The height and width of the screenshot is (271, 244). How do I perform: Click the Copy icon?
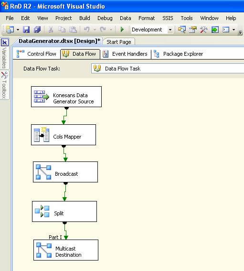click(x=62, y=30)
